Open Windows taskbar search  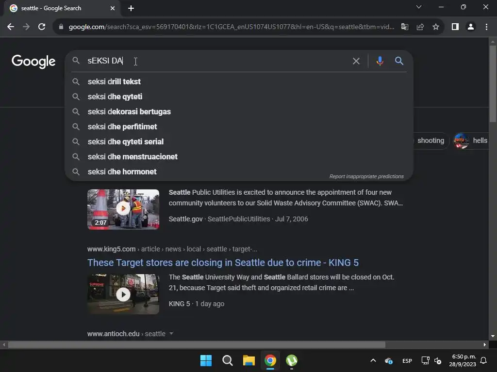point(228,360)
